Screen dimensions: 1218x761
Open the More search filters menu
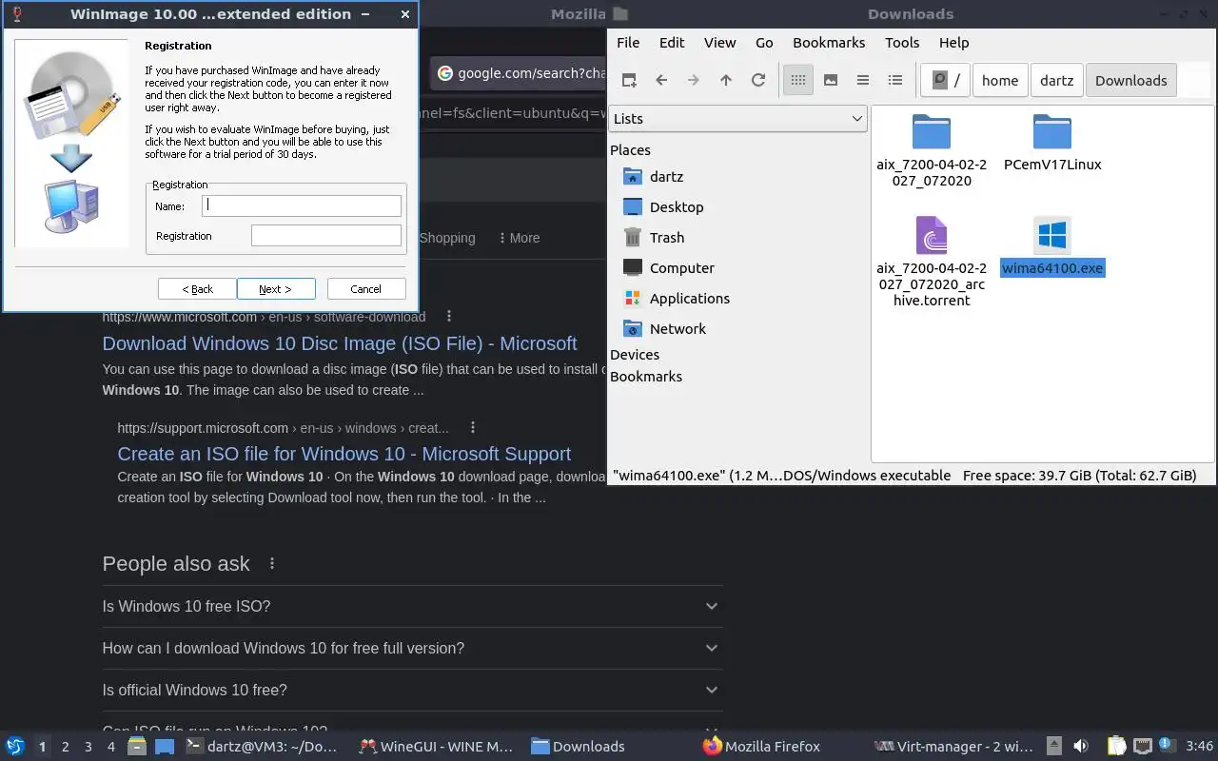pyautogui.click(x=519, y=238)
